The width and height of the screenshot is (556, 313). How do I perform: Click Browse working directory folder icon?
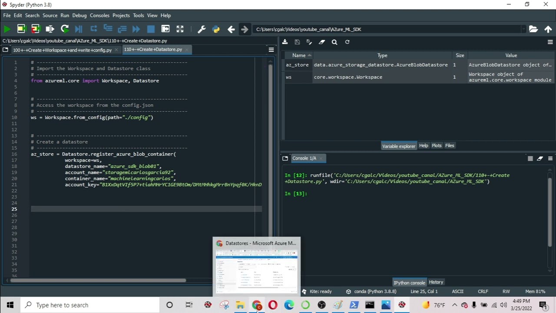(533, 29)
